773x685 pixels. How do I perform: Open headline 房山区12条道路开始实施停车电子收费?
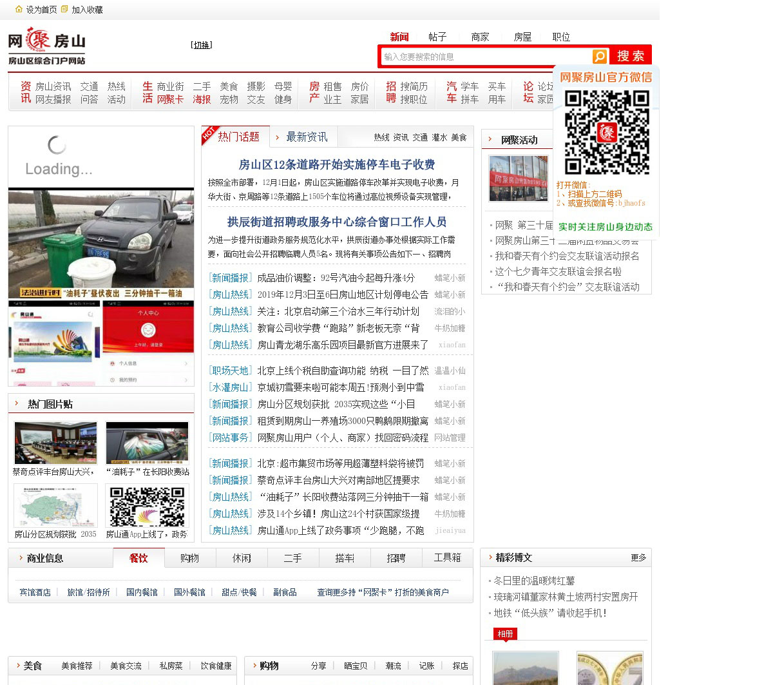coord(336,165)
